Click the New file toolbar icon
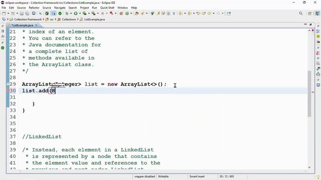 [x=4, y=13]
